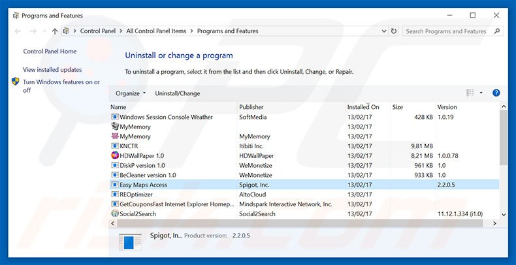The image size is (516, 265).
Task: Click the horizontal scrollbar left arrow
Action: click(x=113, y=223)
